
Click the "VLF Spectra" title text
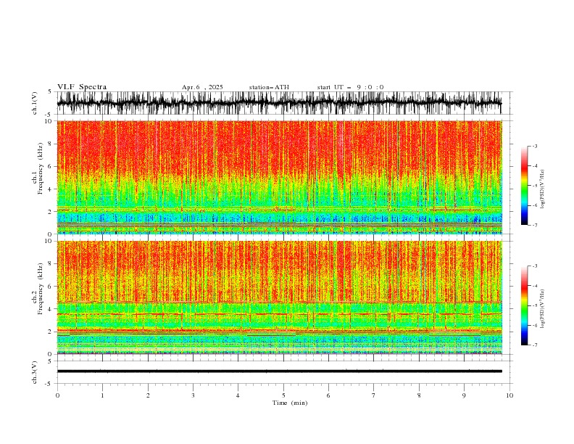pyautogui.click(x=82, y=87)
